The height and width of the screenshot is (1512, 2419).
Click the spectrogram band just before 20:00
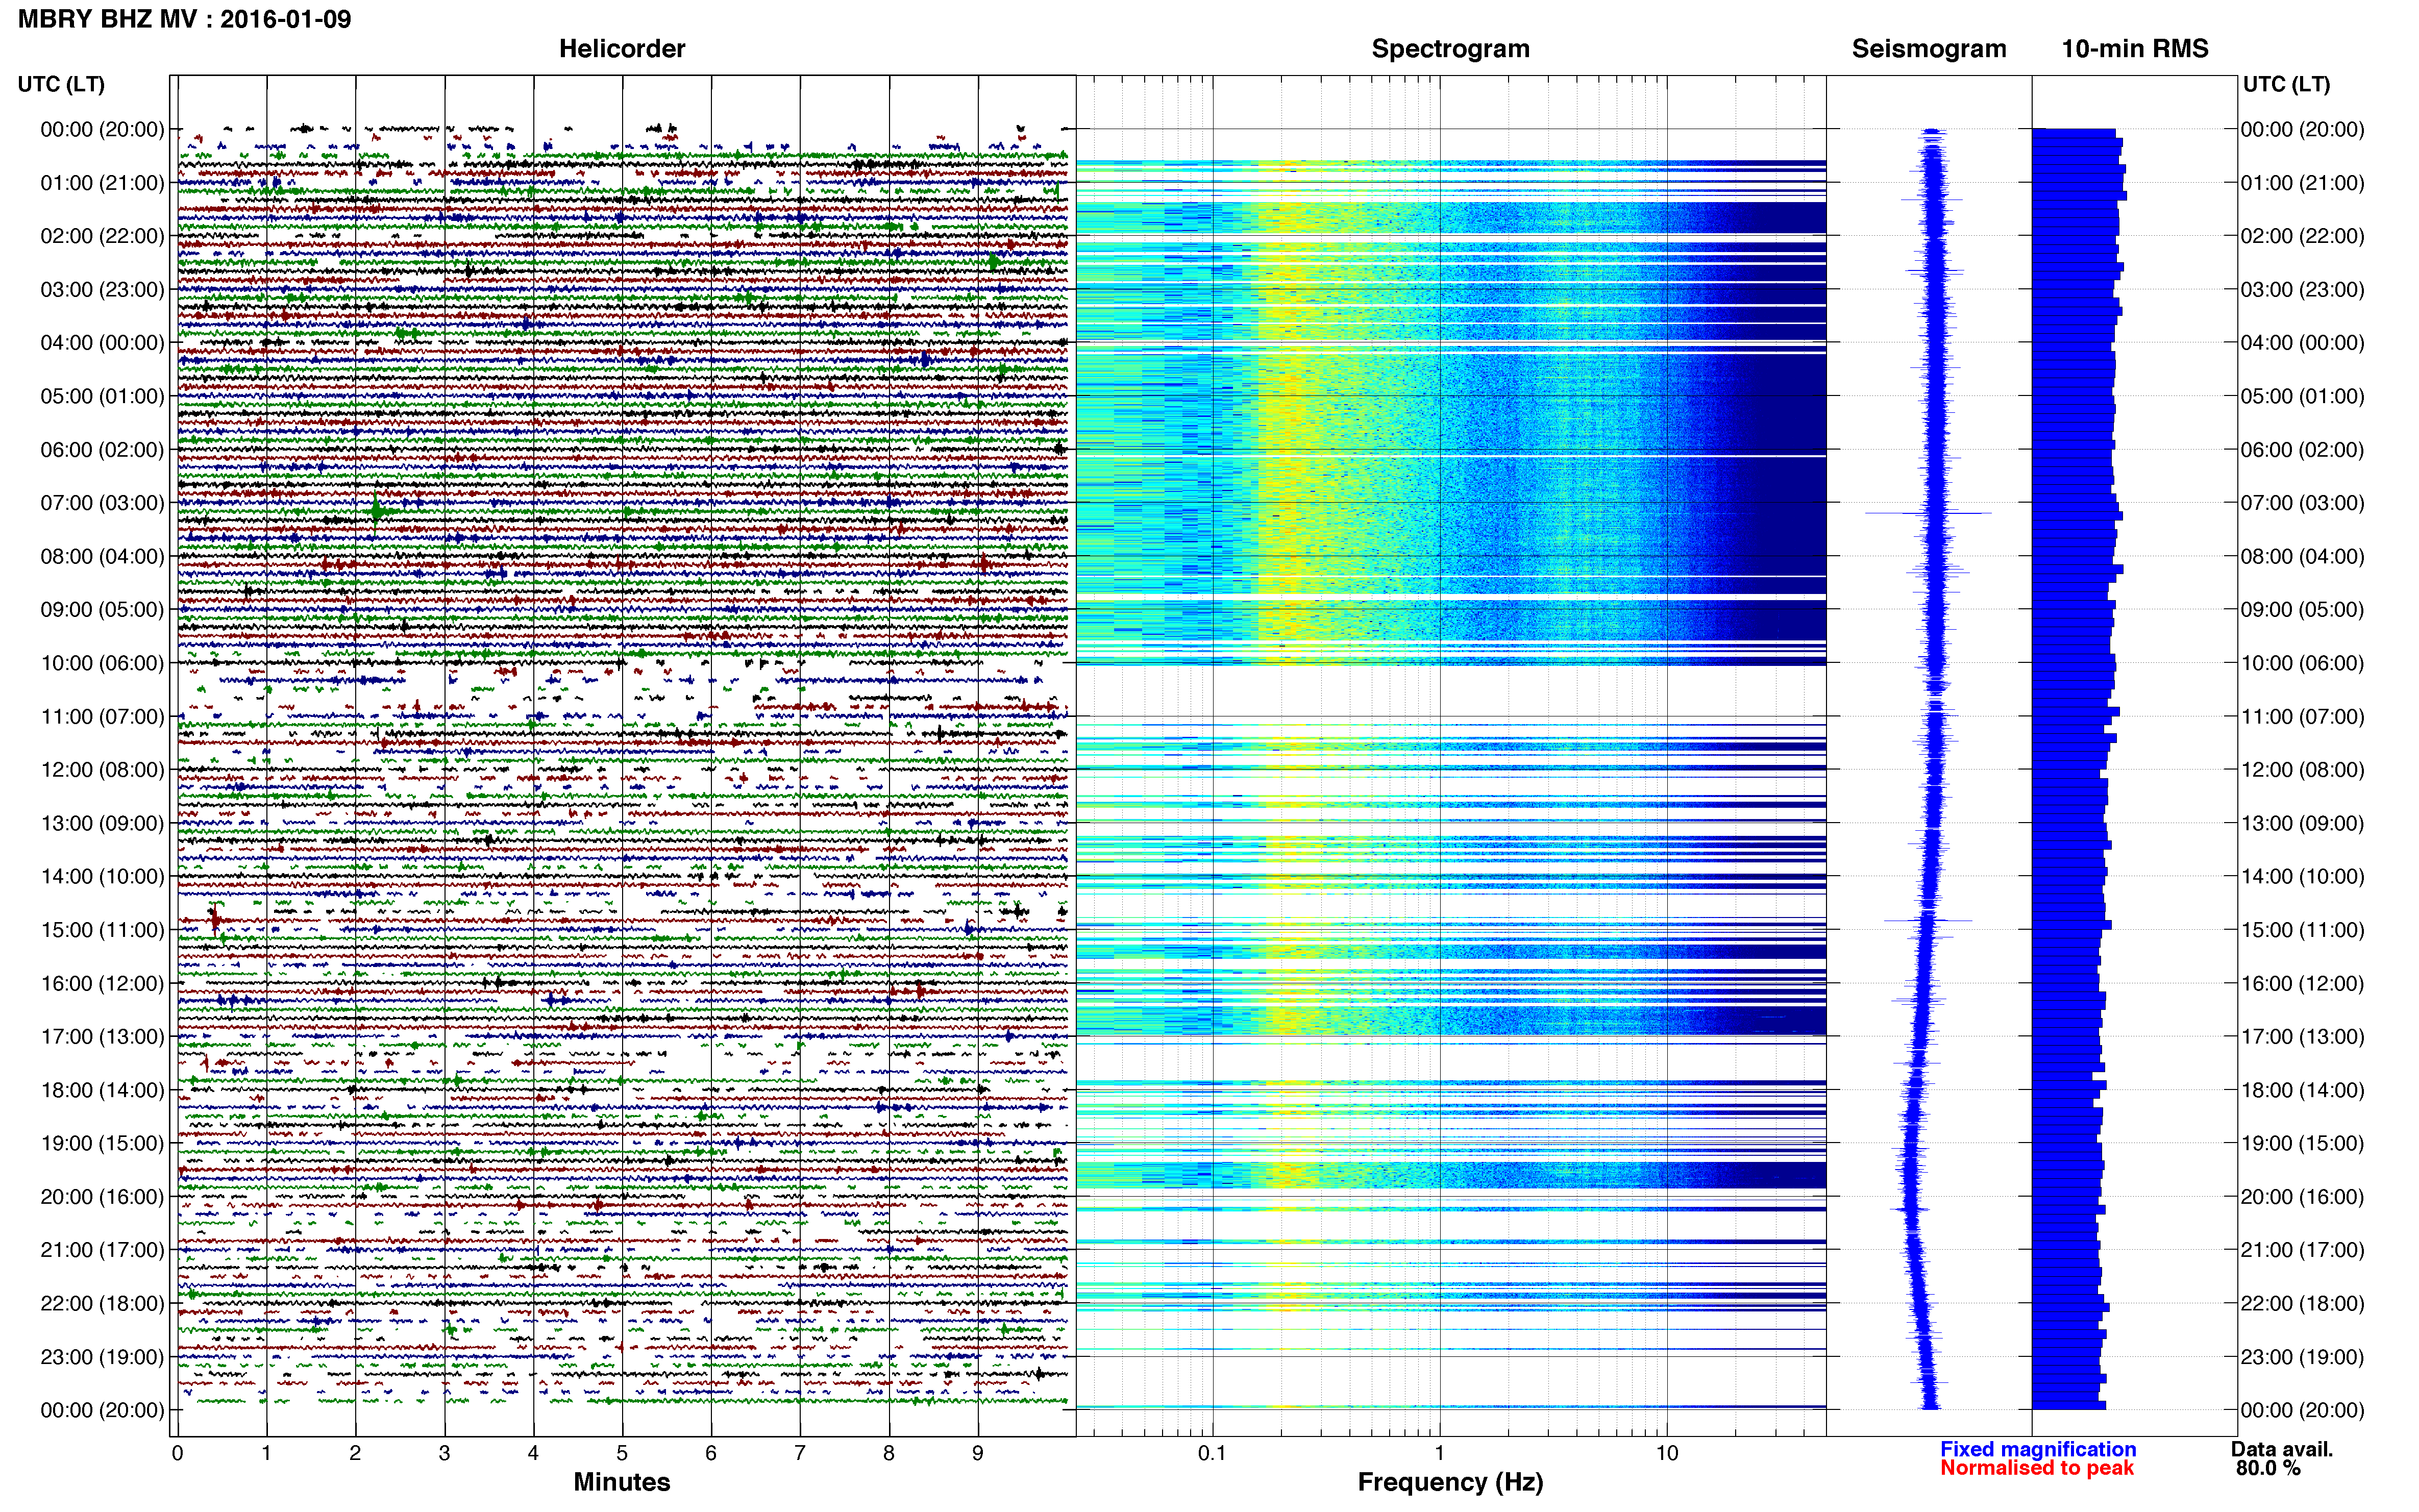tap(1451, 1175)
